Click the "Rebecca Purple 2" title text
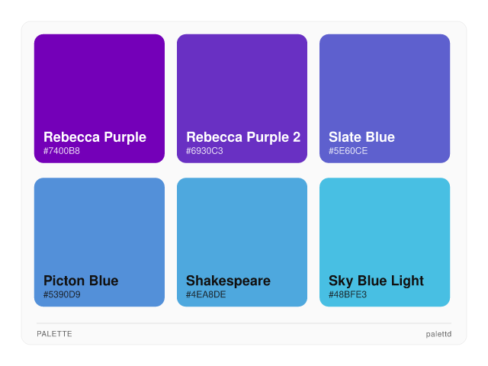 tap(243, 137)
